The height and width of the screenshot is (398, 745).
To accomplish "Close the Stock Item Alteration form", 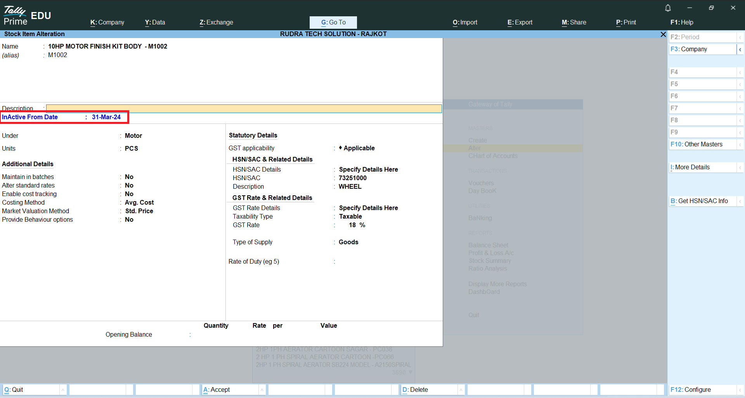I will point(663,34).
